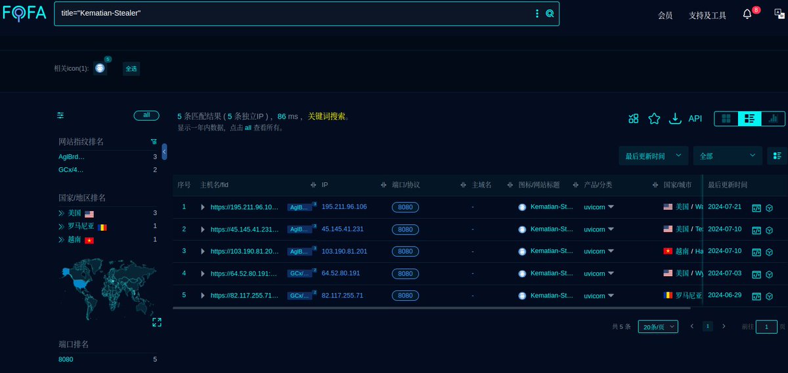788x373 pixels.
Task: Open host link https://195.211.96.10…
Action: click(244, 207)
